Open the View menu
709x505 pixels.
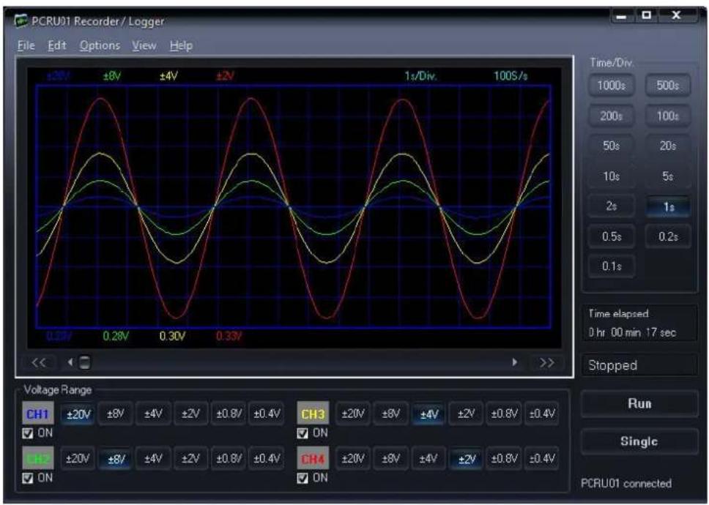tap(144, 45)
